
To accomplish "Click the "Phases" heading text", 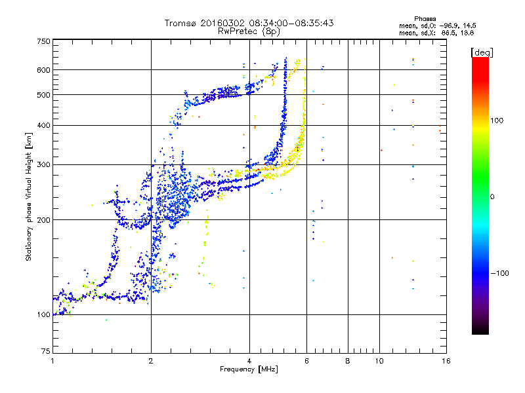I will click(425, 19).
